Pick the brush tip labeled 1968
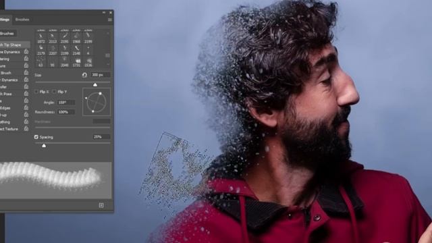 click(76, 38)
